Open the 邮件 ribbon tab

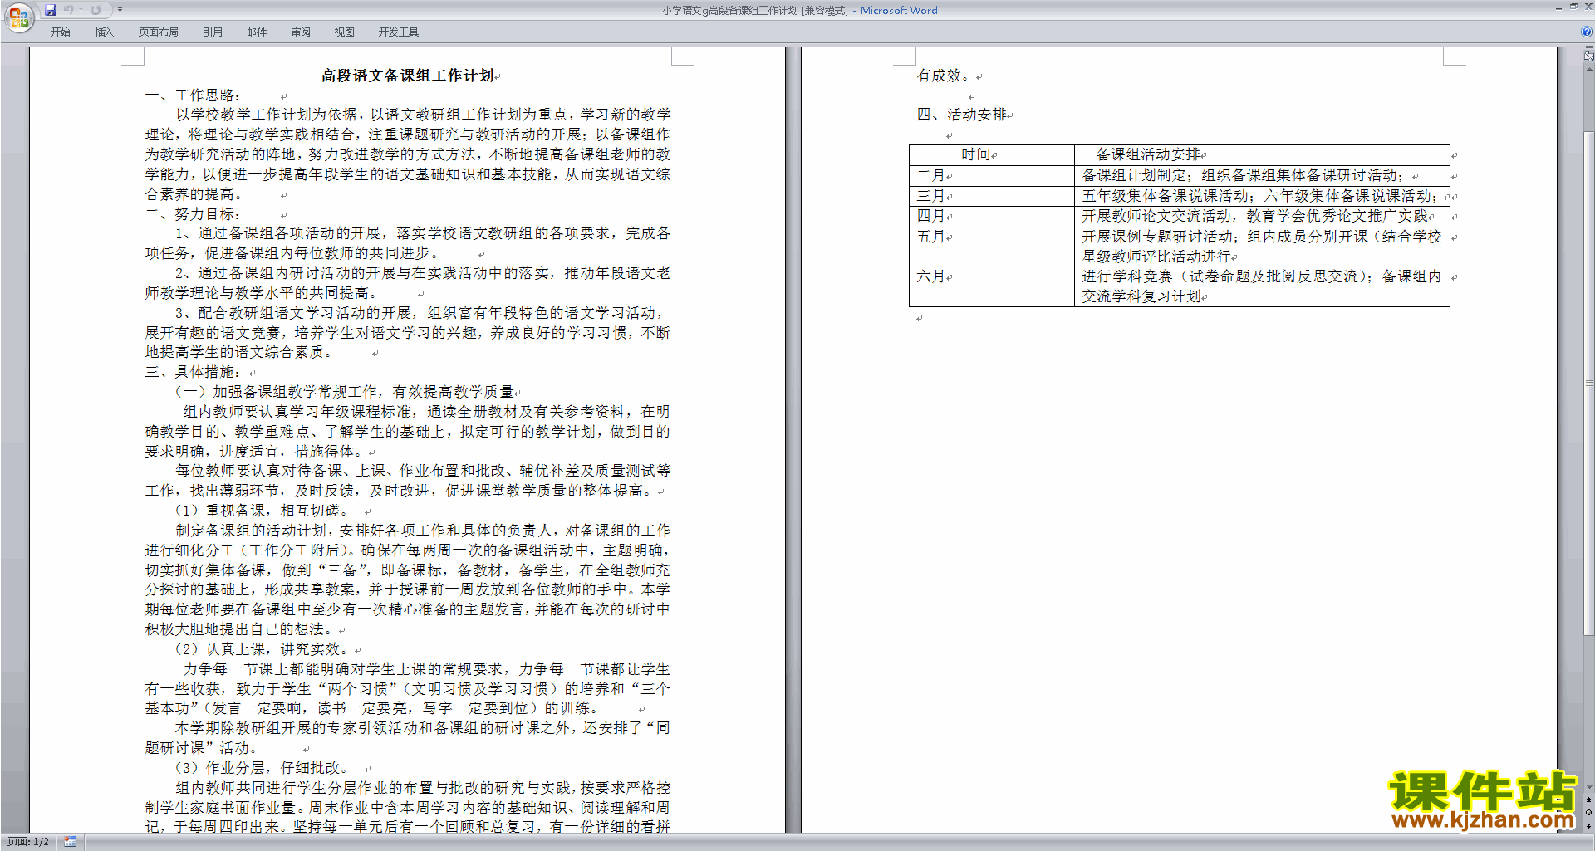[x=257, y=32]
